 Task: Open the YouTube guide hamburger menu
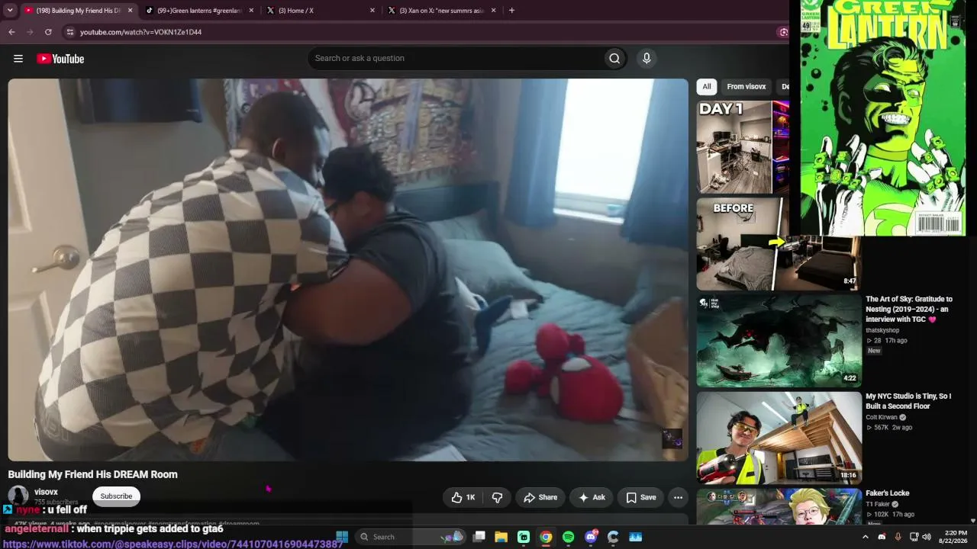click(x=18, y=59)
